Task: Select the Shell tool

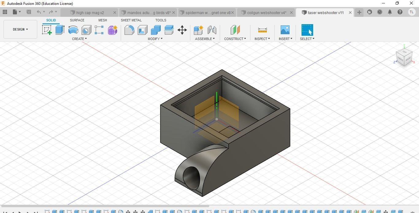Action: (x=142, y=30)
